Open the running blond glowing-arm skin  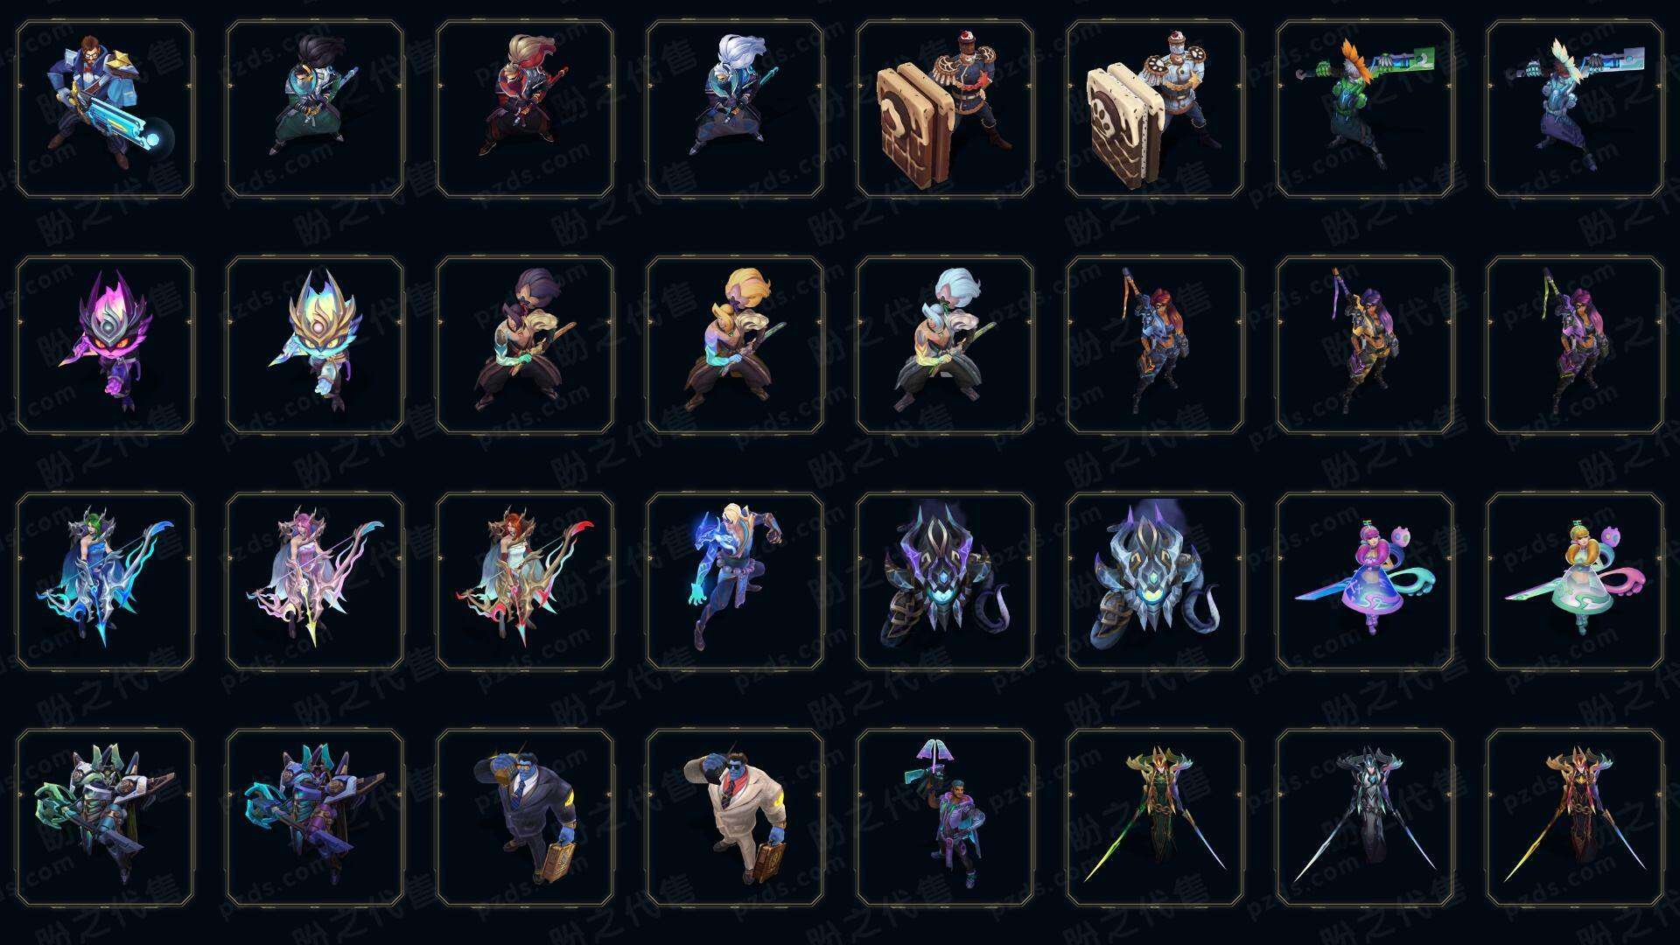point(735,581)
